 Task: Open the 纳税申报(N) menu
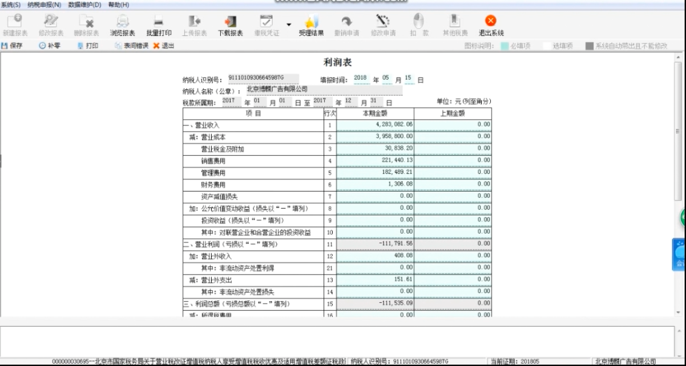44,5
